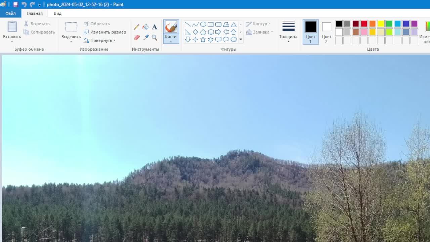
Task: Click the Paint app icon in title bar
Action: pyautogui.click(x=3, y=4)
